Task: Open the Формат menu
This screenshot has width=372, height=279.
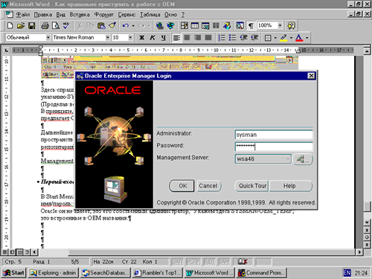Action: pos(103,15)
